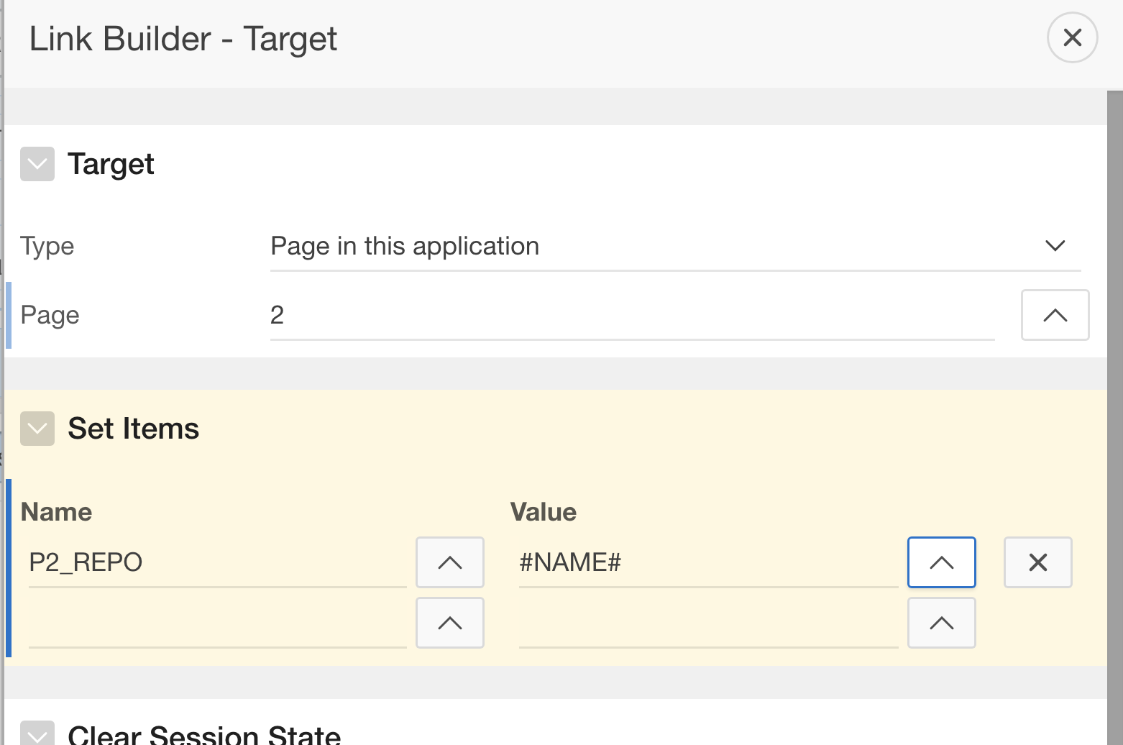Open the Page picker popup button

[x=1055, y=315]
